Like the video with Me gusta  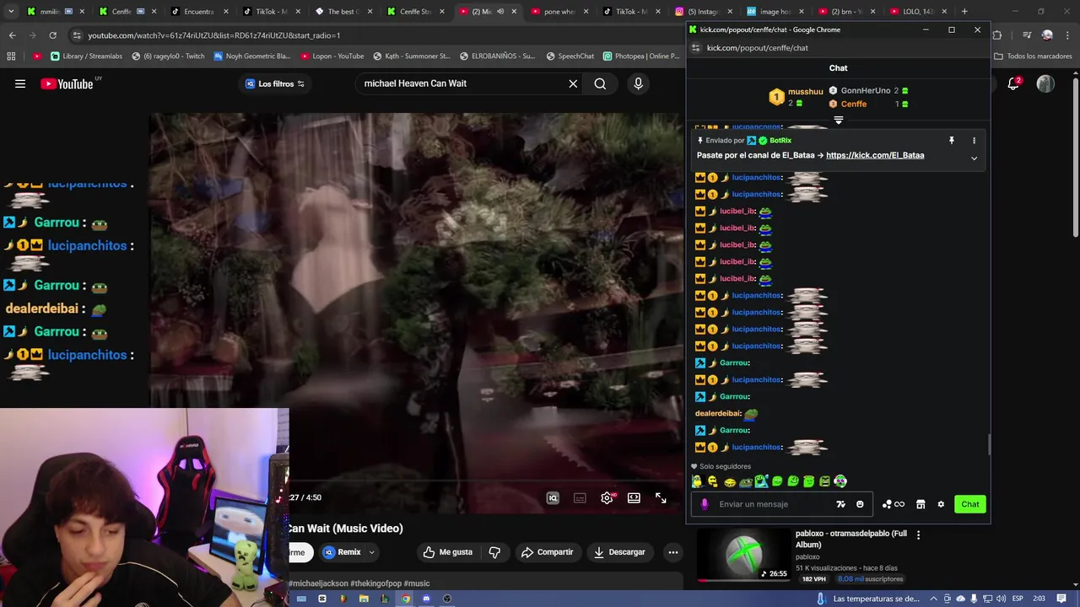(448, 552)
